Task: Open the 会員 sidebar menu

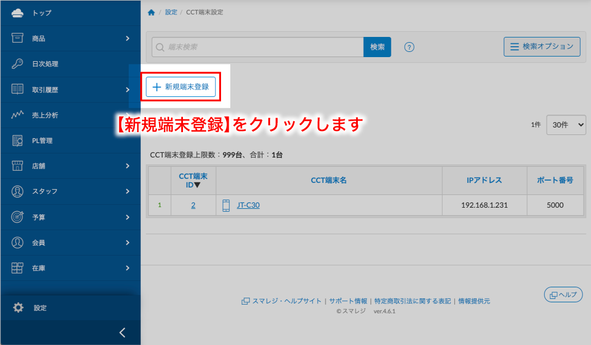Action: (x=39, y=243)
